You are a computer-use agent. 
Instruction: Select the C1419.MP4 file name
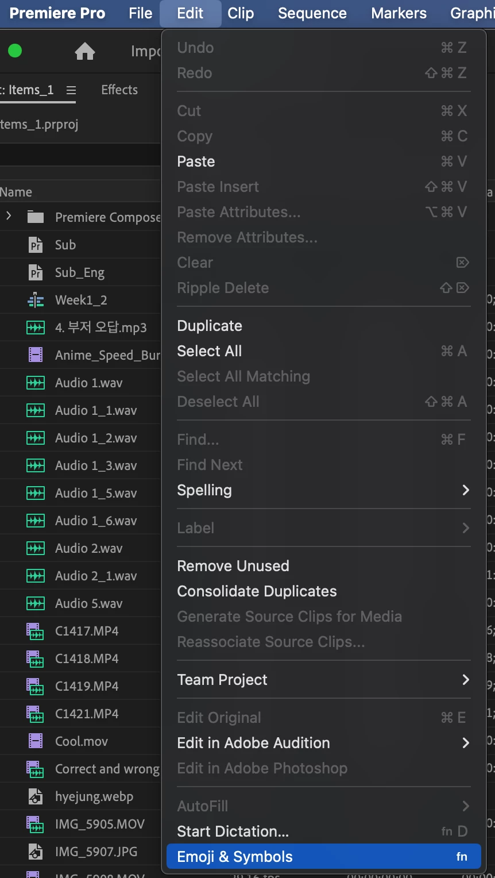87,686
